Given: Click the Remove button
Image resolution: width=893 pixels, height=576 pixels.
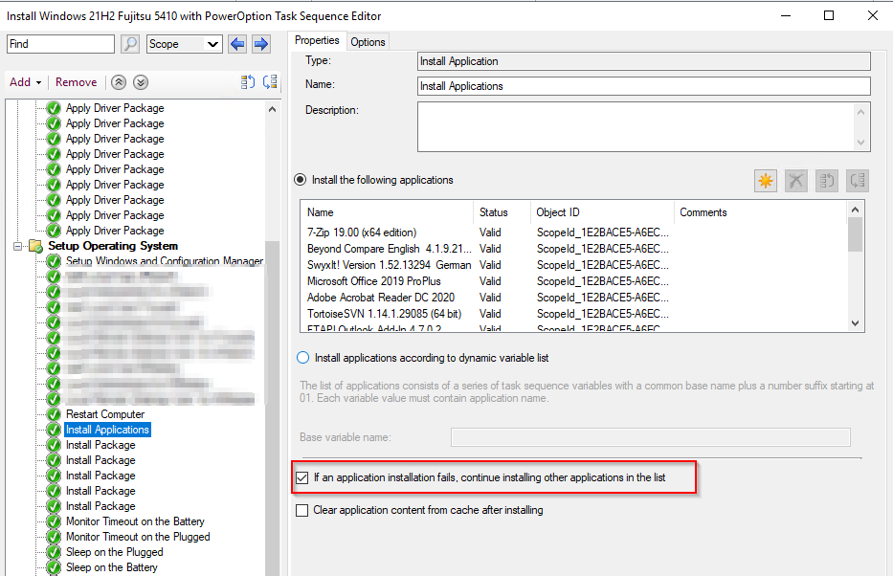Looking at the screenshot, I should point(77,82).
